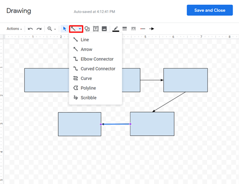This screenshot has height=184, width=239.
Task: Pick Curve from the line menu
Action: tap(96, 79)
